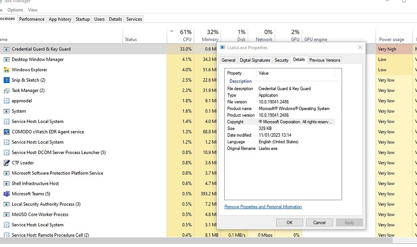Click the Lsalso.exe icon in the dialog title bar
Screen dimensions: 417x247
coord(222,47)
